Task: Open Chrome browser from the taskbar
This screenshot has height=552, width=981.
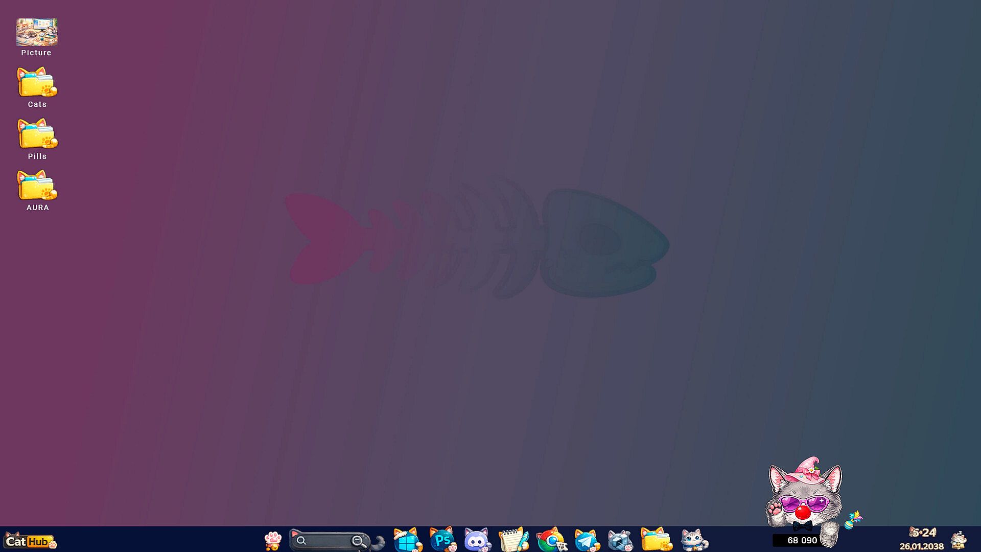Action: [x=551, y=540]
